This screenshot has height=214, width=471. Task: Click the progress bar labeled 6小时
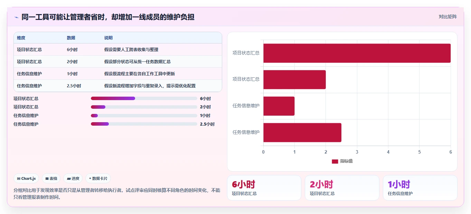(144, 98)
